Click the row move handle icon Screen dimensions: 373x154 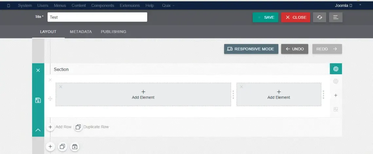tap(50, 99)
